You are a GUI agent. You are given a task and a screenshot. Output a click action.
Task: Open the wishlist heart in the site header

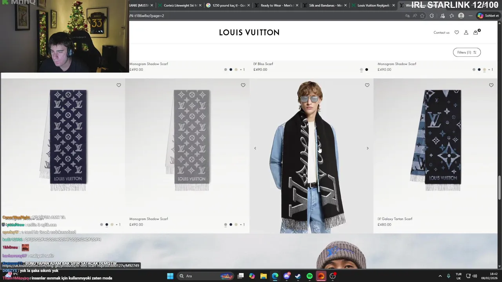click(457, 33)
